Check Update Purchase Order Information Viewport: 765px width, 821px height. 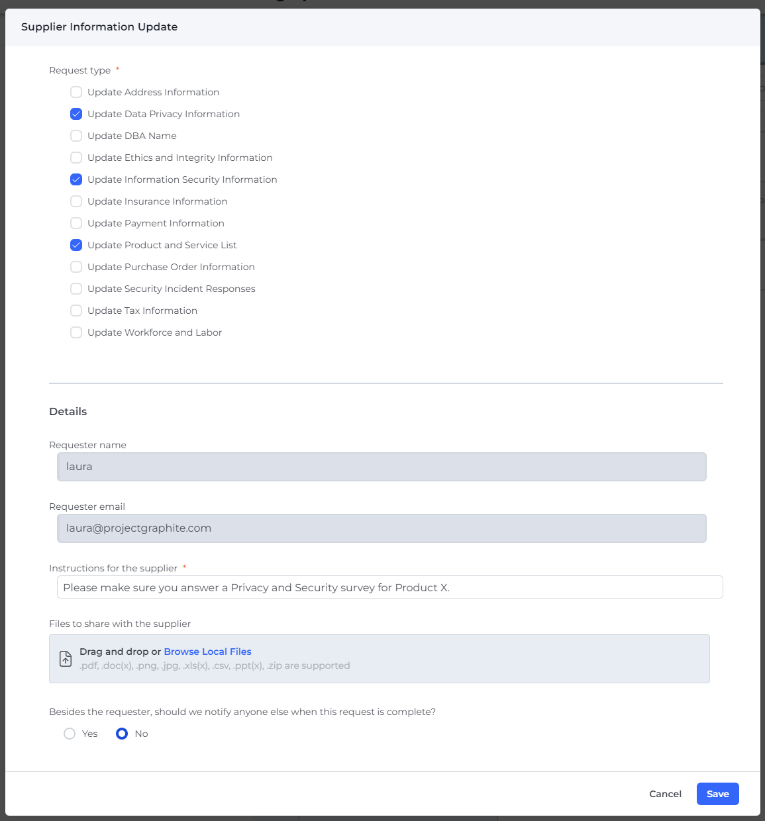click(x=76, y=267)
